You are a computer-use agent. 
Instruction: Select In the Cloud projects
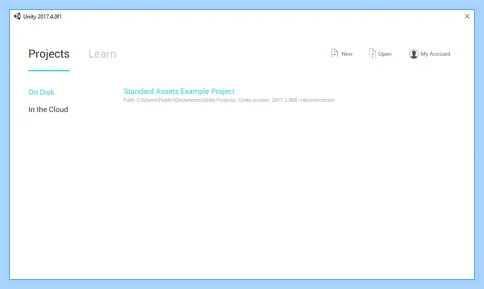(x=48, y=109)
